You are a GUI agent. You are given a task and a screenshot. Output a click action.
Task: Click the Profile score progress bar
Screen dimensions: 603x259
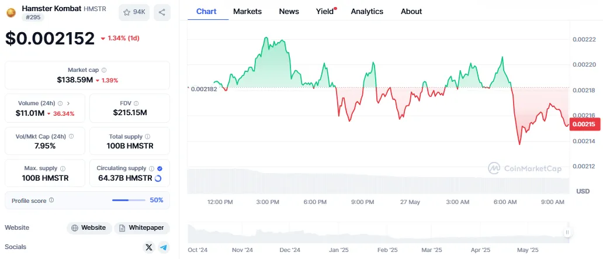click(x=129, y=200)
